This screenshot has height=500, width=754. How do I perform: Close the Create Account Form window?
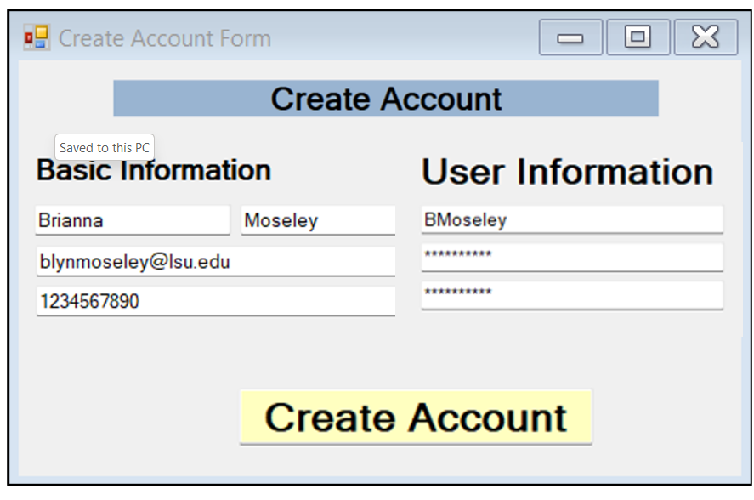coord(705,37)
